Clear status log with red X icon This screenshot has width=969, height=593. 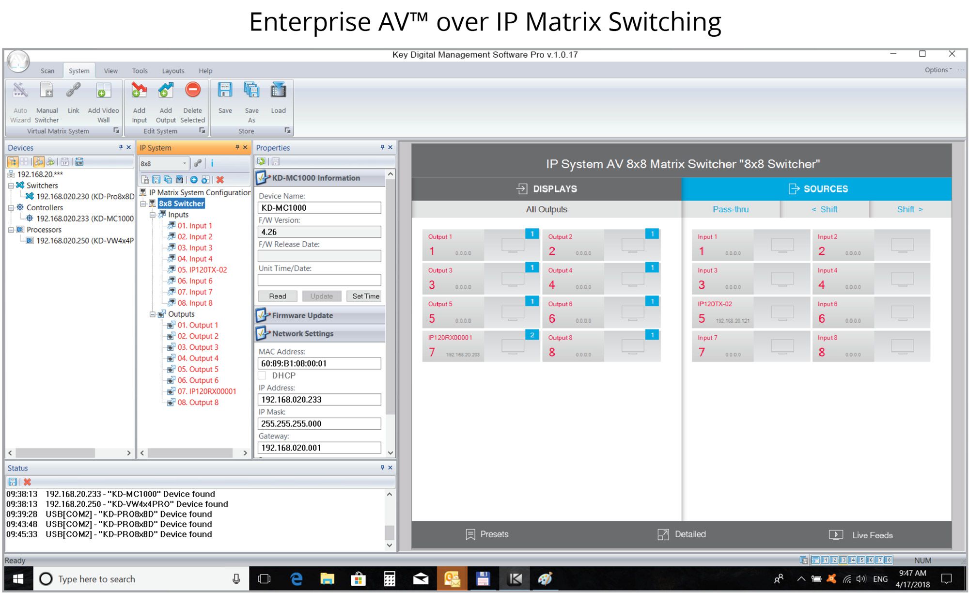[27, 482]
